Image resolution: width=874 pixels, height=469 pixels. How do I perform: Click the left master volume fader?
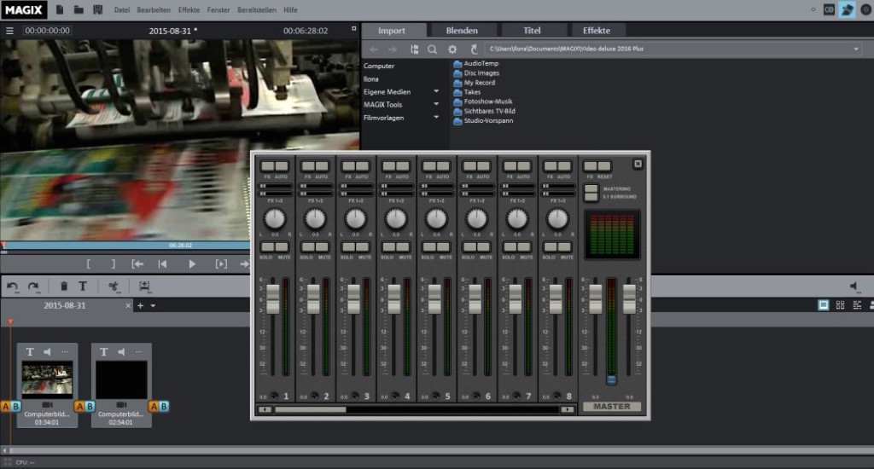(595, 298)
